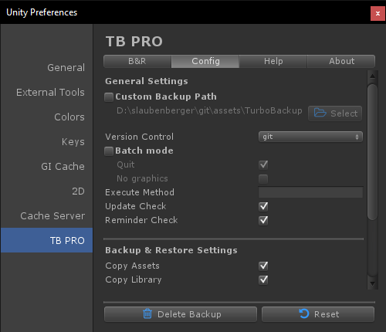Image resolution: width=386 pixels, height=332 pixels.
Task: Close the Unity Preferences window
Action: (378, 13)
